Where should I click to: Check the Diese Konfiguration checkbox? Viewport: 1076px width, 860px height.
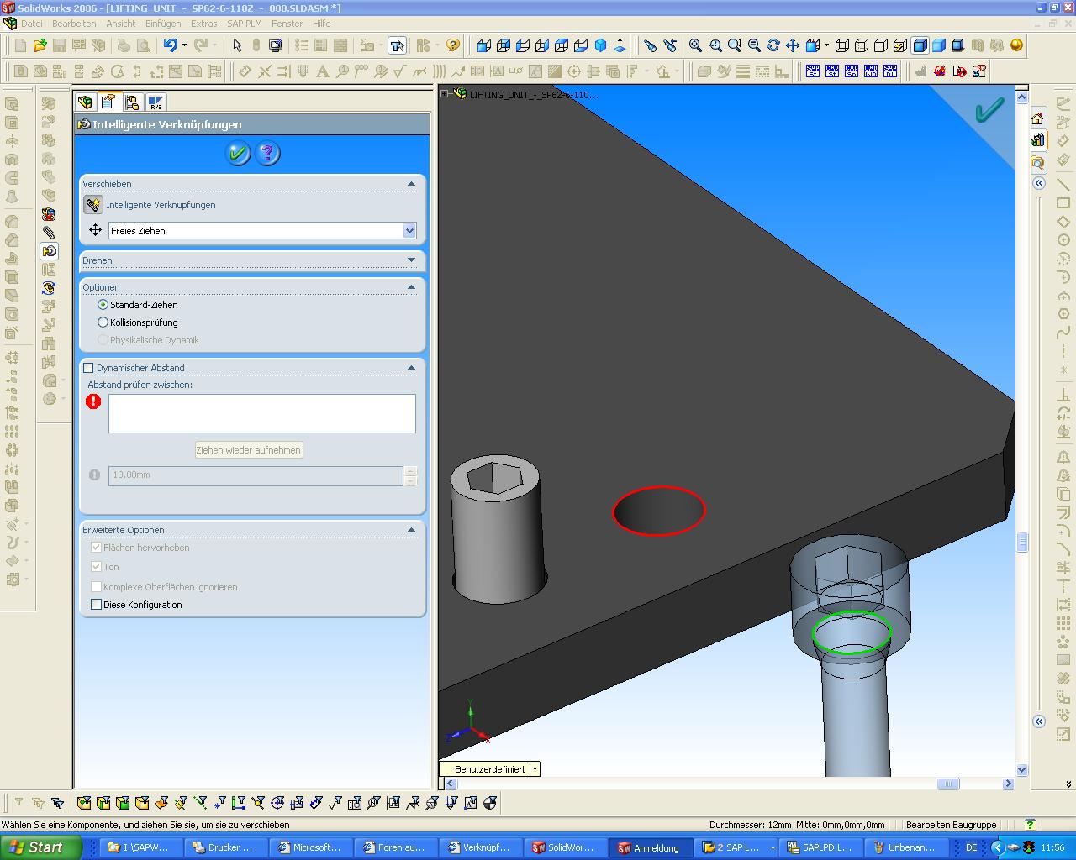96,605
